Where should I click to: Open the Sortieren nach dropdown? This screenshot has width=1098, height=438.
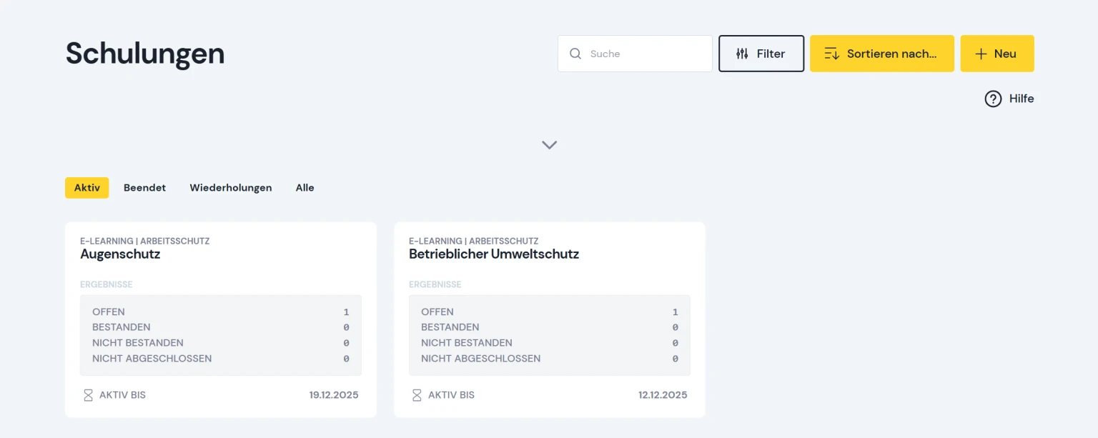coord(882,54)
